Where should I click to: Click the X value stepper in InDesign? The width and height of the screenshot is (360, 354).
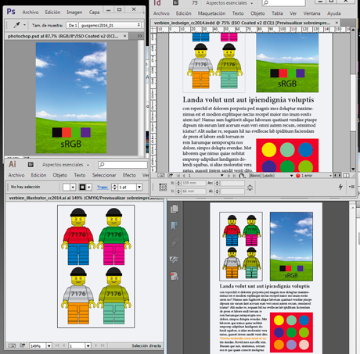[178, 183]
